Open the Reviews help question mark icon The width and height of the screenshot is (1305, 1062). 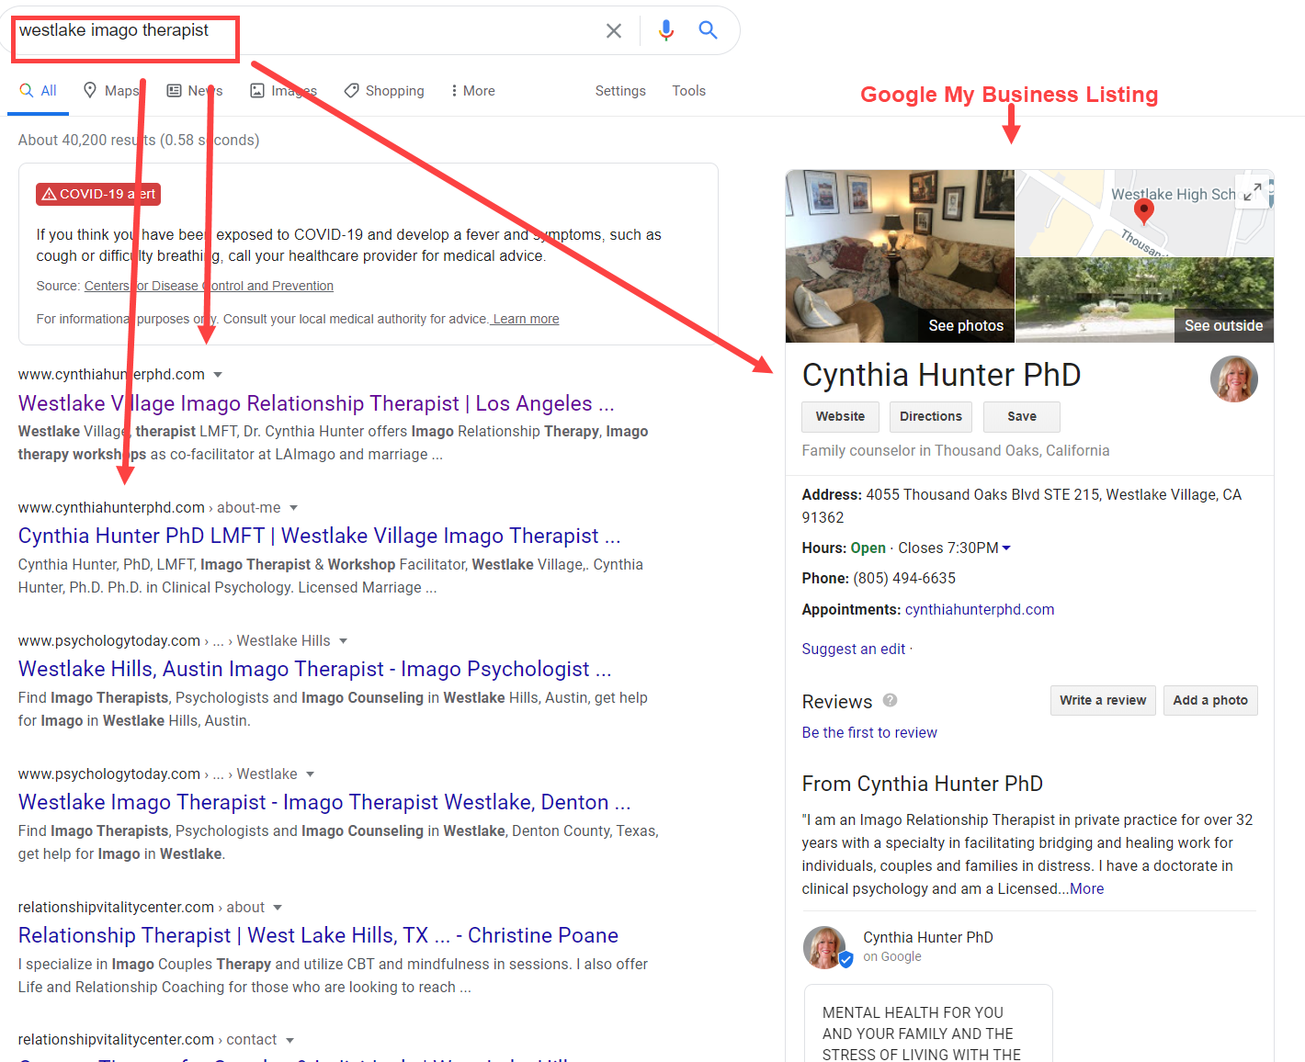pos(890,700)
